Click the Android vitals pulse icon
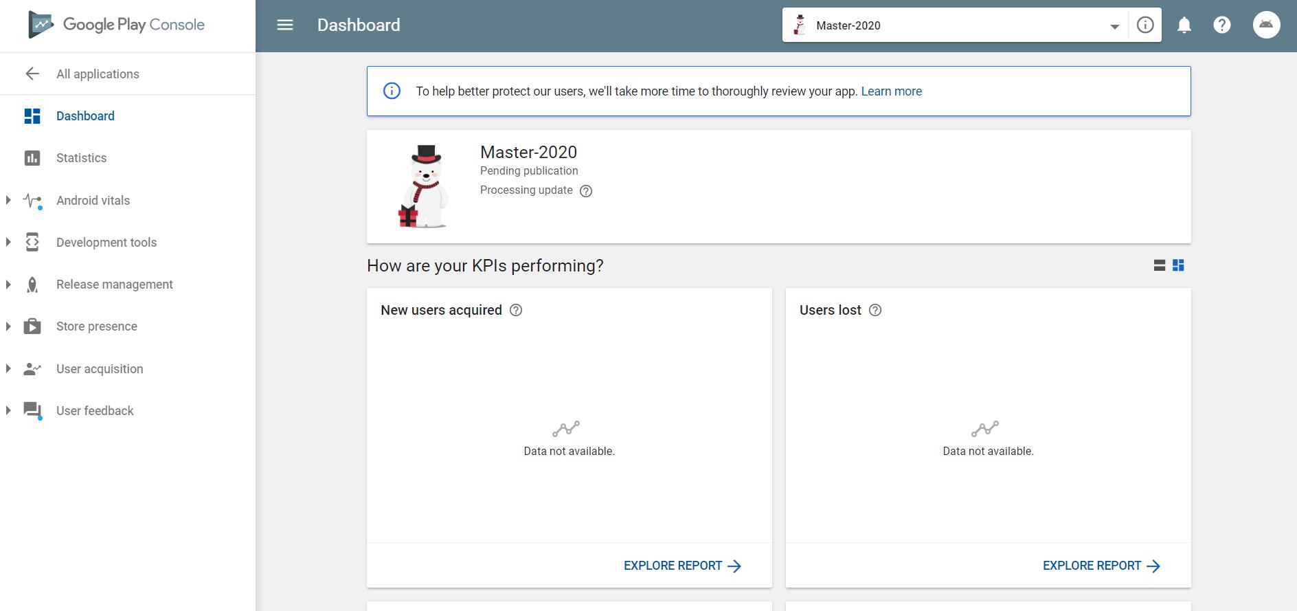The width and height of the screenshot is (1297, 611). coord(32,201)
